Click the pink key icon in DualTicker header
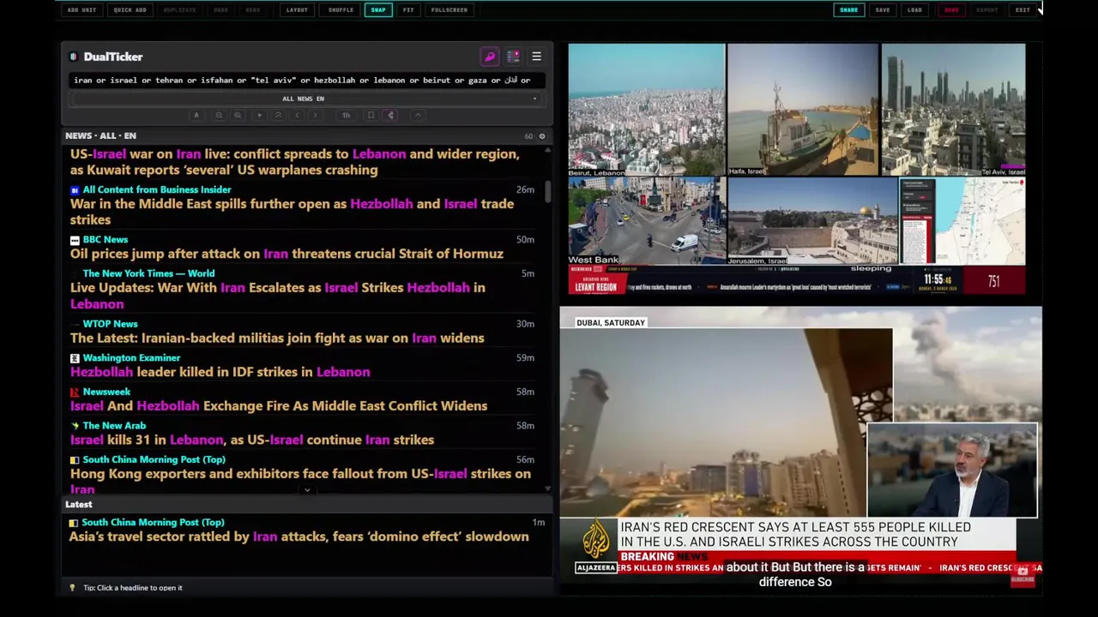 click(x=490, y=57)
